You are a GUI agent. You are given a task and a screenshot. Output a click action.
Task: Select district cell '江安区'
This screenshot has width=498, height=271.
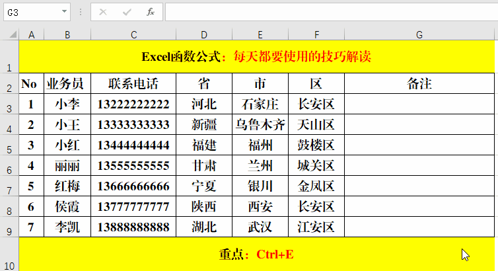click(316, 227)
